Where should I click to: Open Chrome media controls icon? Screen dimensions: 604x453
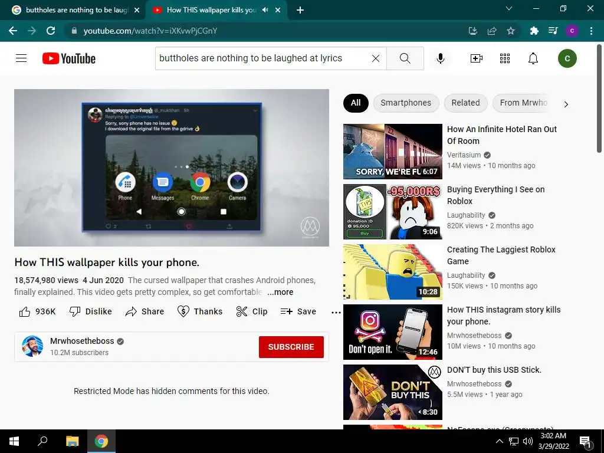tap(553, 31)
